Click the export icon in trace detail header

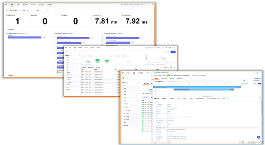(x=257, y=73)
